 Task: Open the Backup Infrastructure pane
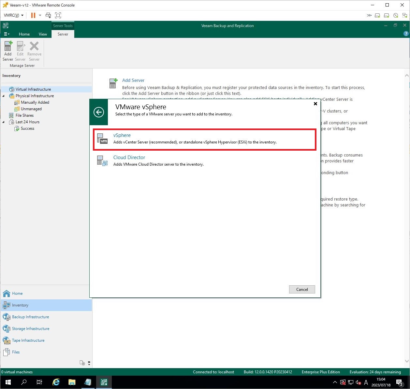(46, 317)
